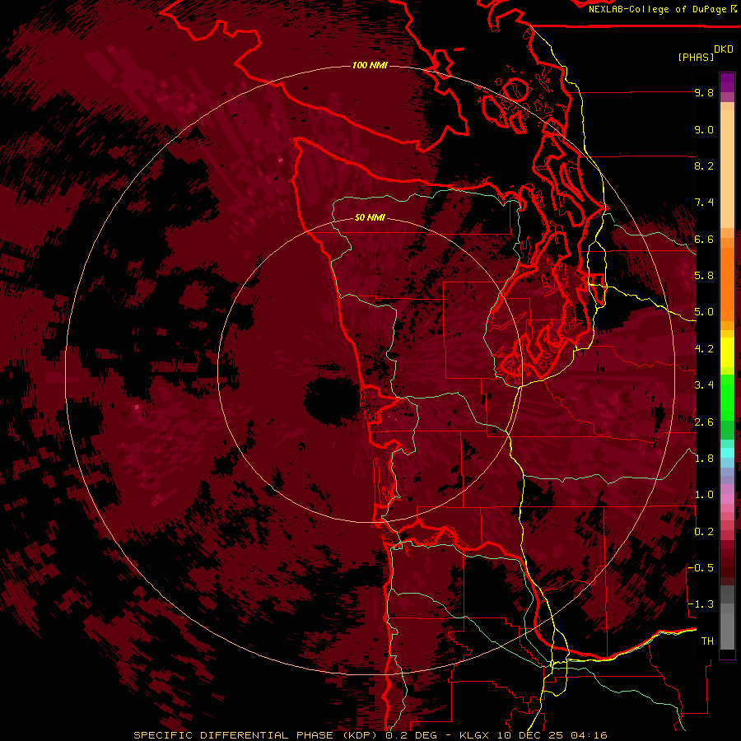741x741 pixels.
Task: Click the 50 NMI range ring label
Action: coord(370,217)
